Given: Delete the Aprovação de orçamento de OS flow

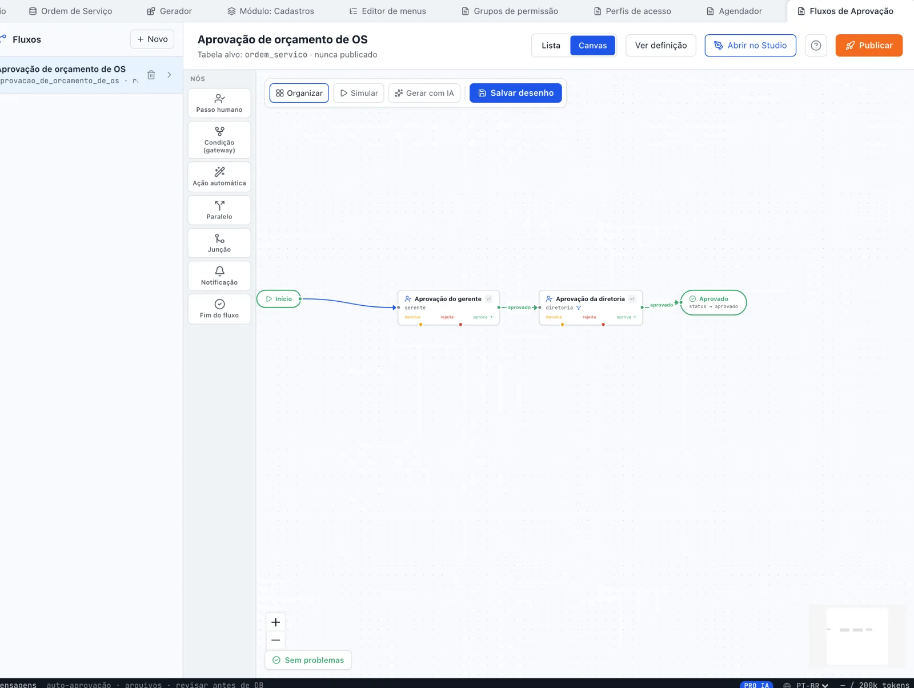Looking at the screenshot, I should (x=151, y=75).
